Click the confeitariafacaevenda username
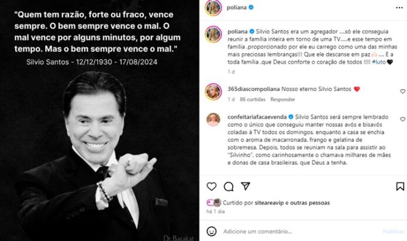The height and width of the screenshot is (241, 407). [x=260, y=117]
